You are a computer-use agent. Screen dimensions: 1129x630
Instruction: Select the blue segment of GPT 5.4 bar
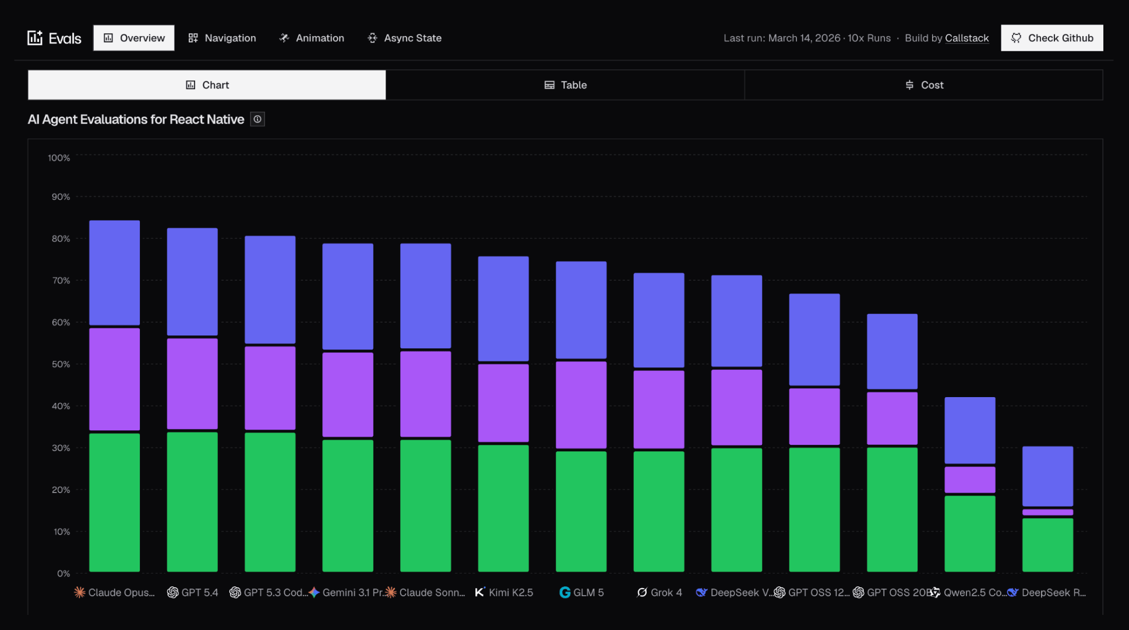point(192,282)
